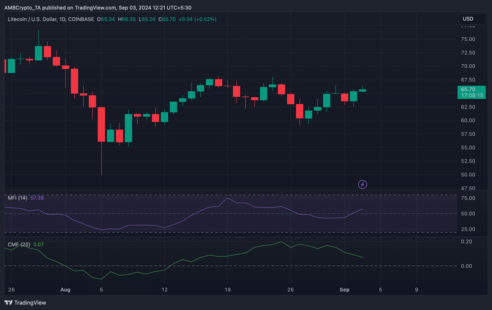Click the CMF value 0.07
Screen dimensions: 492x310
click(38, 245)
